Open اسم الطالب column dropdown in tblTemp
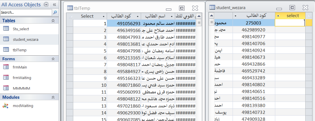The width and height of the screenshot is (315, 121). click(172, 16)
